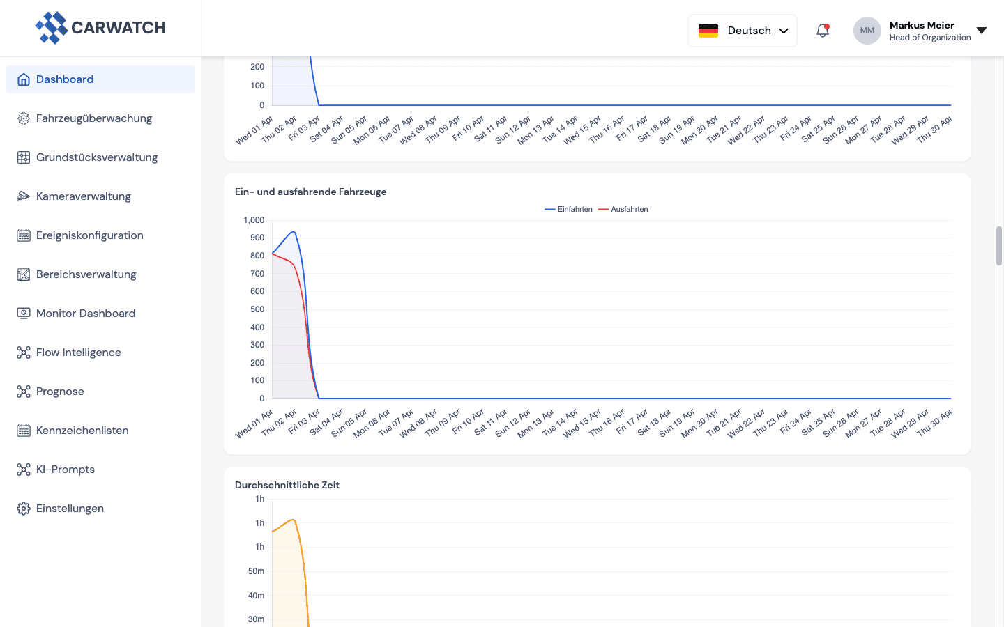This screenshot has height=627, width=1004.
Task: Select Prognose in the sidebar
Action: 61,391
